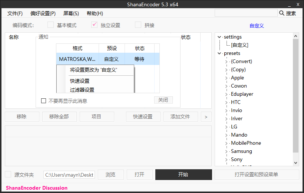Toggle the 源文件夹 checkbox
The height and width of the screenshot is (193, 304).
point(8,174)
